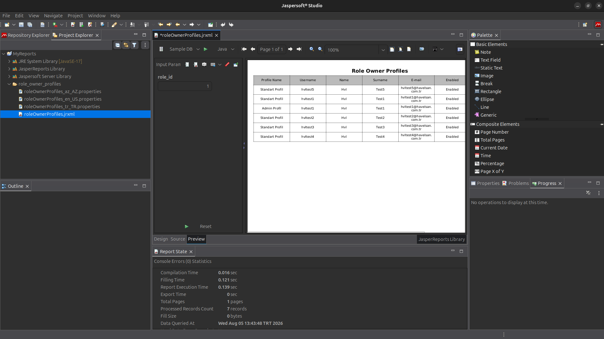604x339 pixels.
Task: Select the Static Text palette element
Action: click(491, 68)
